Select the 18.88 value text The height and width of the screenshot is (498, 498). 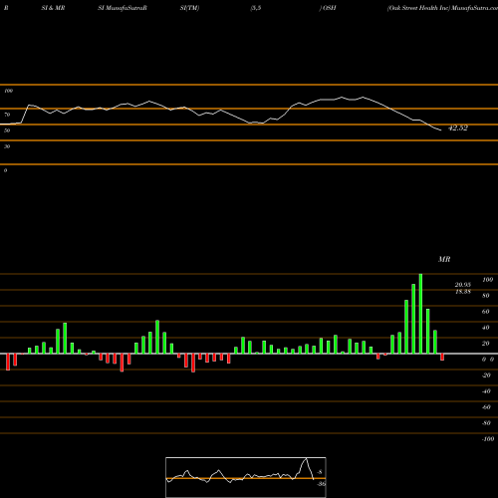coord(463,292)
